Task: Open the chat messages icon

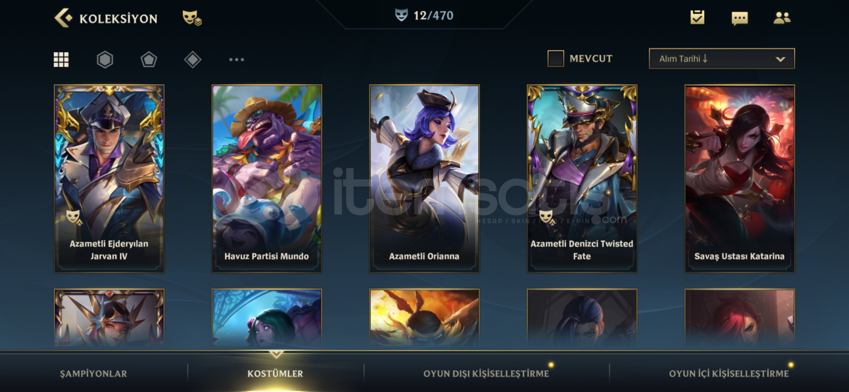Action: click(739, 18)
